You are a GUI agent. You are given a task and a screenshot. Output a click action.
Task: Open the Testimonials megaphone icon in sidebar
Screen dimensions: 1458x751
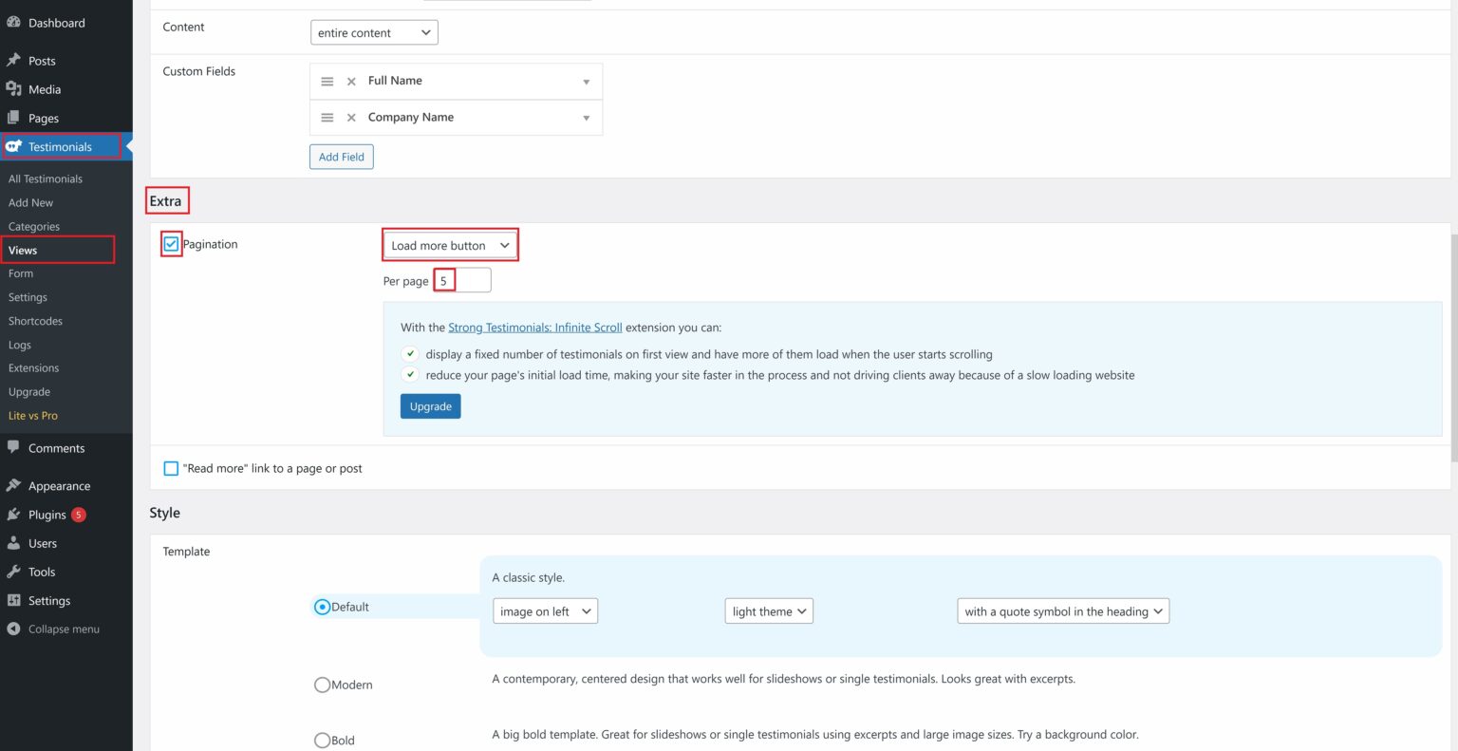[x=15, y=146]
